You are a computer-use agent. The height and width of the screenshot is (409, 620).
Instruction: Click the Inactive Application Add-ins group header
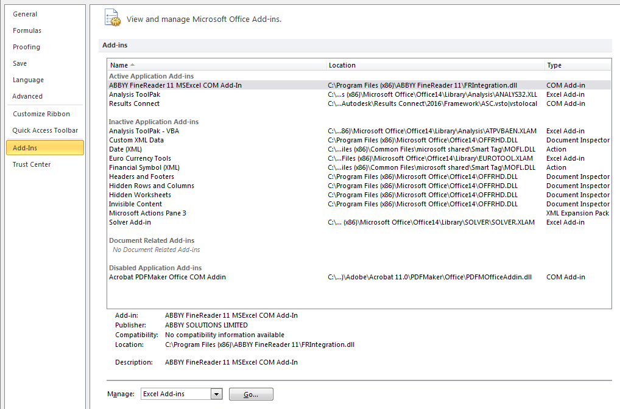point(154,122)
